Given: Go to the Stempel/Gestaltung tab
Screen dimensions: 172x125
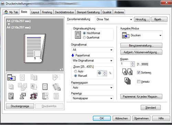Looking at the screenshot, I should [x=88, y=12].
